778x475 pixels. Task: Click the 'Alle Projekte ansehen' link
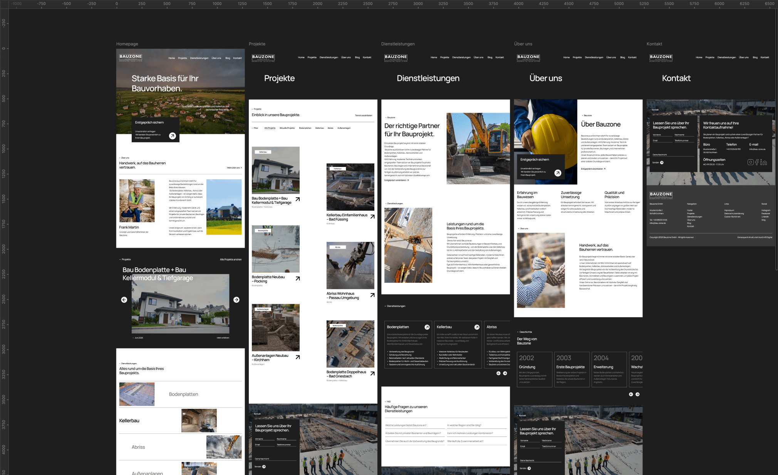tap(231, 260)
